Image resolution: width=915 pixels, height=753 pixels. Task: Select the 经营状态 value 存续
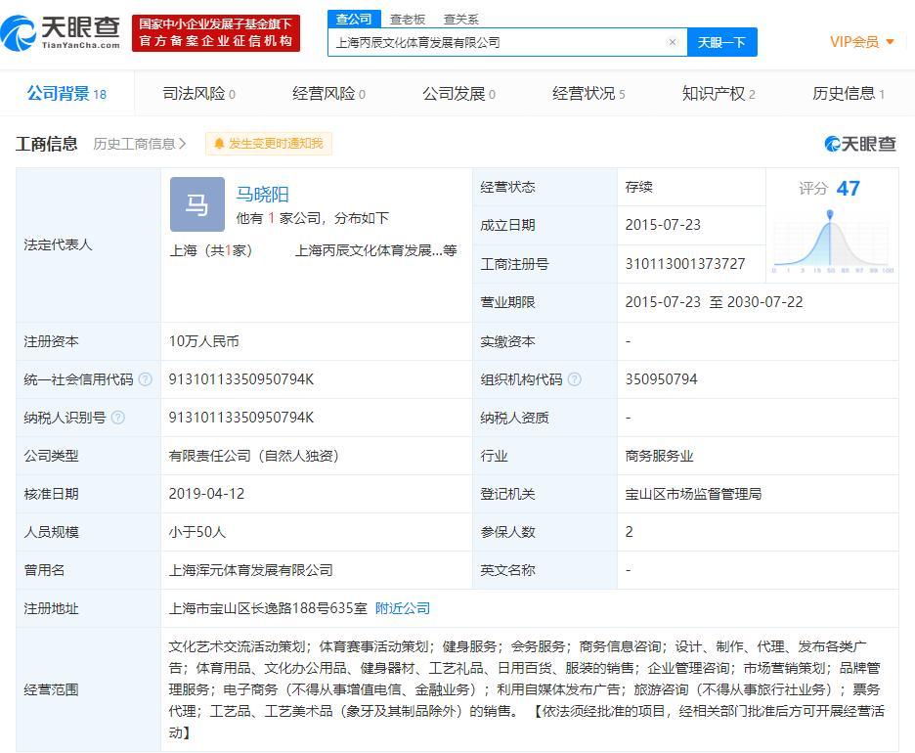[x=639, y=187]
